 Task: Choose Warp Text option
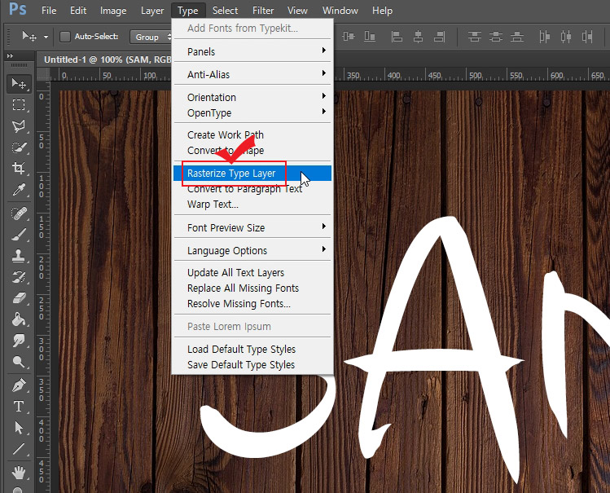tap(252, 205)
